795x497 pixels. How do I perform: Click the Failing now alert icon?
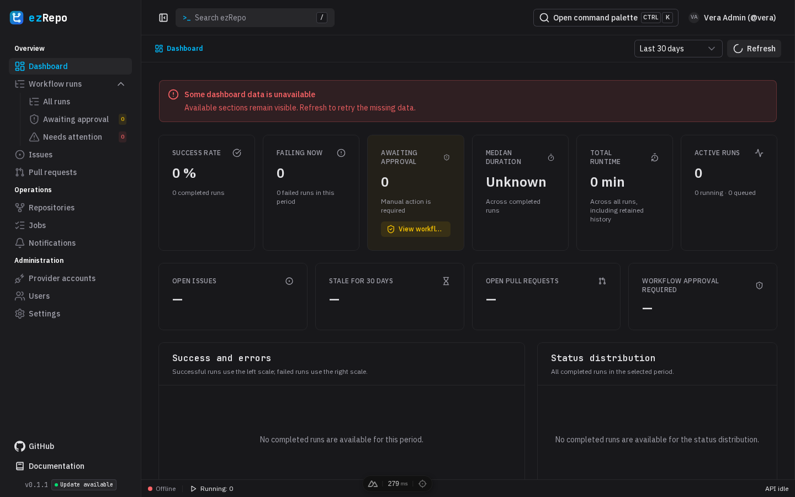coord(341,153)
